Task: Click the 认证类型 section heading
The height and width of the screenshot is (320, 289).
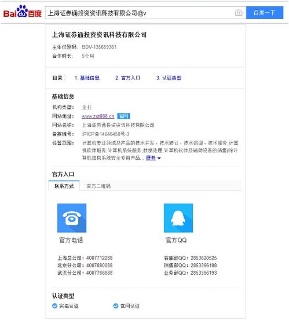Action: point(63,296)
